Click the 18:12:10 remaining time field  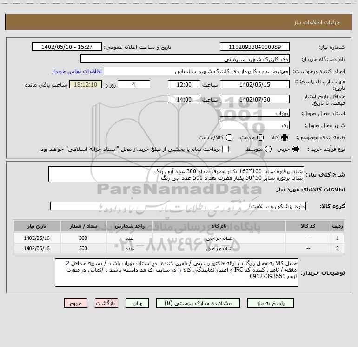[86, 84]
